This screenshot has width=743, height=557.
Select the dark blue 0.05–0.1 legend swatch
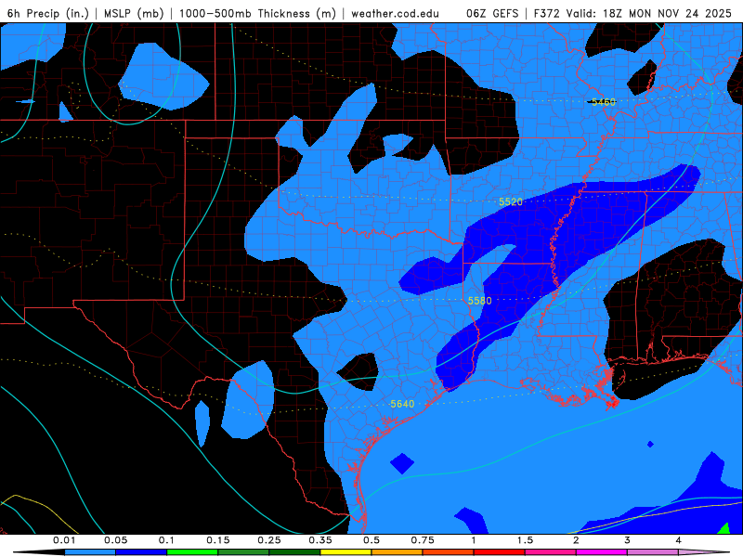coord(141,552)
